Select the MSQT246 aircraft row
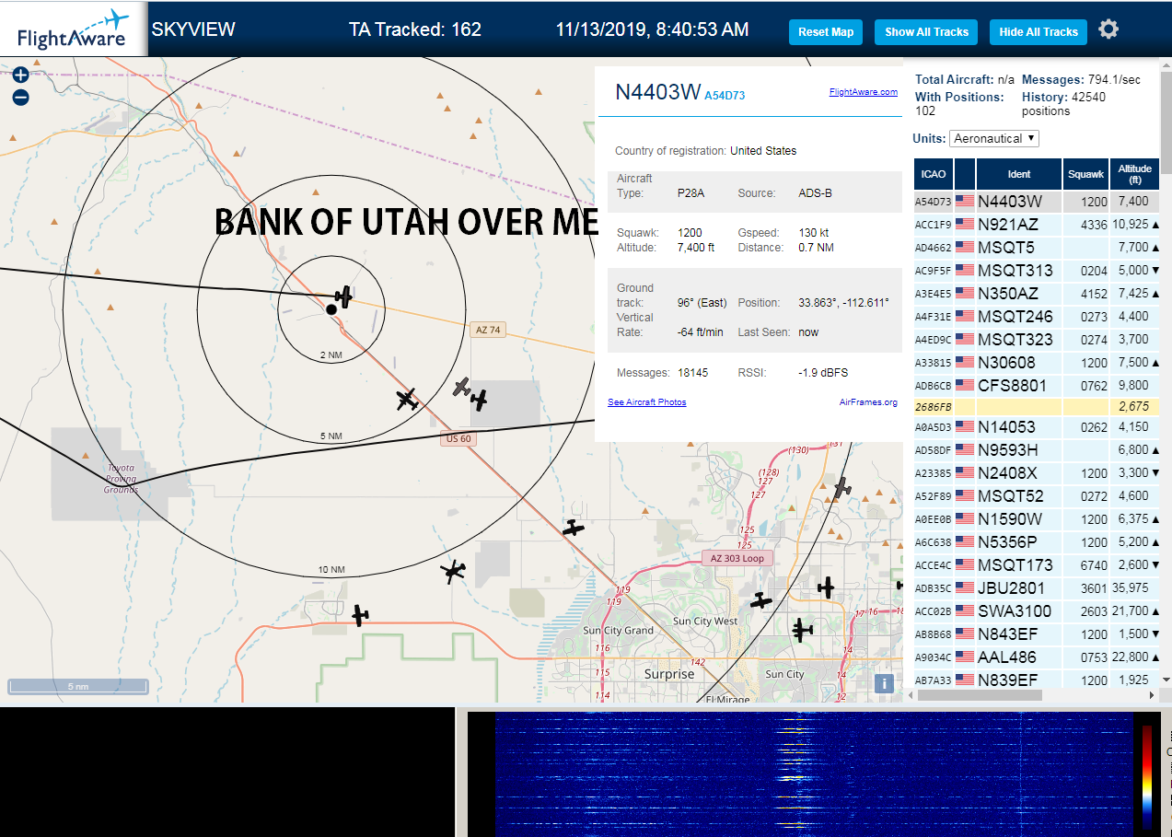The height and width of the screenshot is (837, 1172). tap(1037, 317)
